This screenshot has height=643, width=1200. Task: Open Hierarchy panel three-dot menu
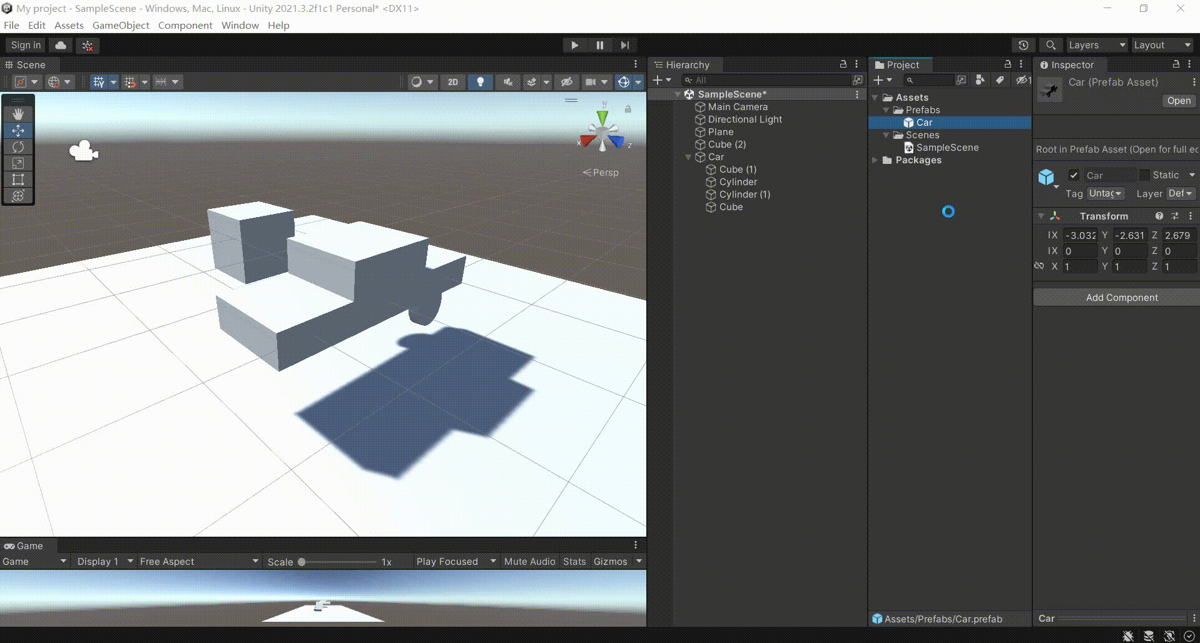pyautogui.click(x=857, y=64)
